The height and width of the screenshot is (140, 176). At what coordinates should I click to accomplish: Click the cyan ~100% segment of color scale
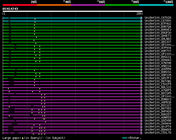pos(156,5)
